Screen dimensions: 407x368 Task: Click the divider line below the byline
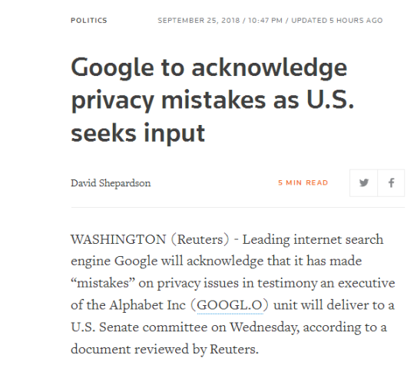click(238, 207)
